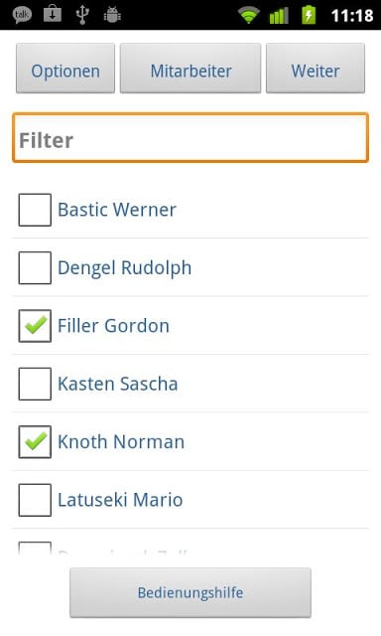381x636 pixels.
Task: Open the Bedienungshilfe help button
Action: (190, 592)
